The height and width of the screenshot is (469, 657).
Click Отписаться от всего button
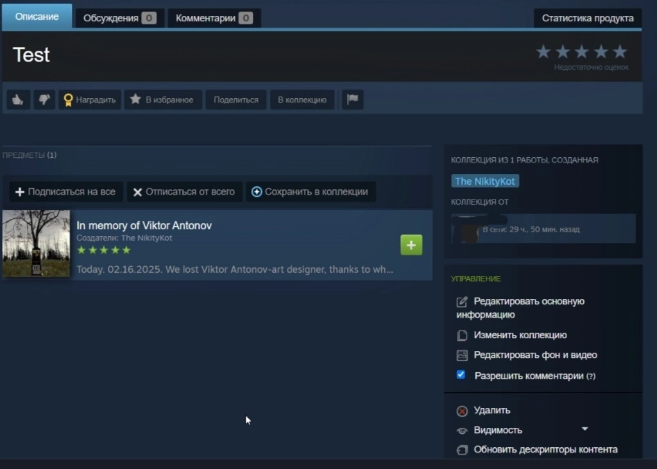coord(184,192)
